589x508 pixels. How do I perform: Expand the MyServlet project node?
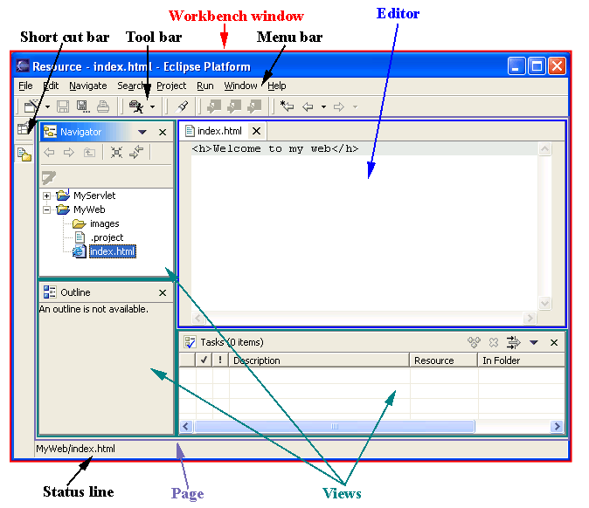click(47, 196)
